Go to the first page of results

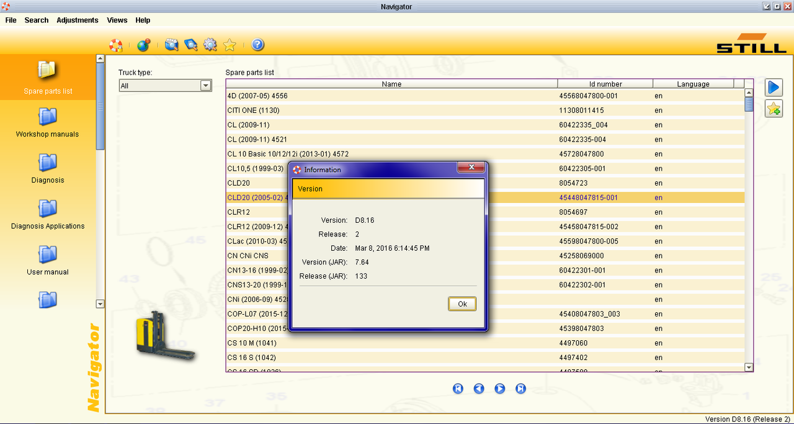point(458,389)
